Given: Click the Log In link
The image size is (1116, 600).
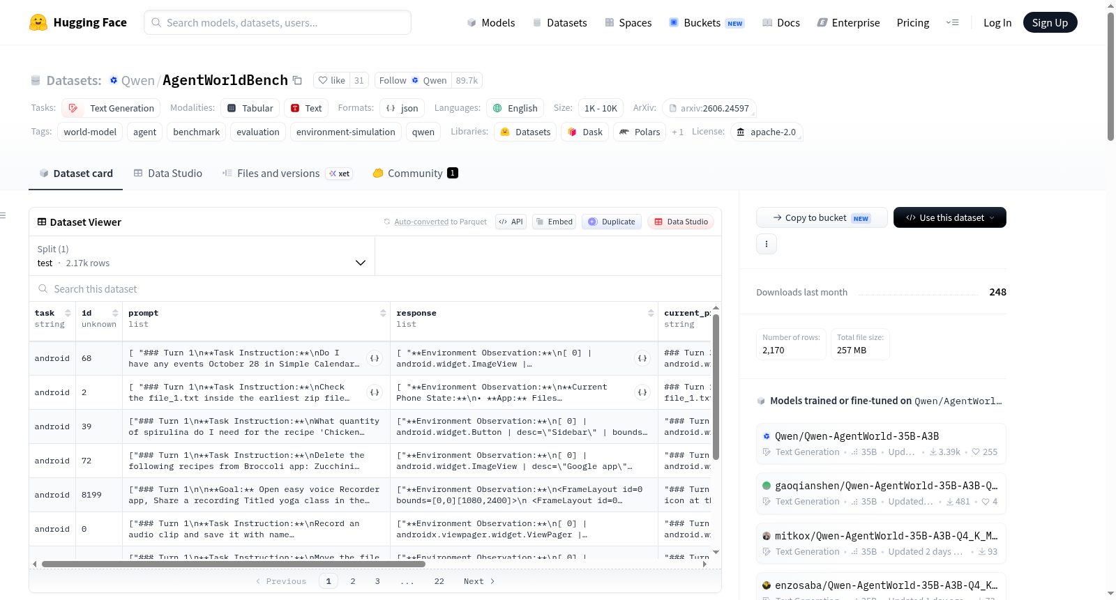Looking at the screenshot, I should point(997,23).
